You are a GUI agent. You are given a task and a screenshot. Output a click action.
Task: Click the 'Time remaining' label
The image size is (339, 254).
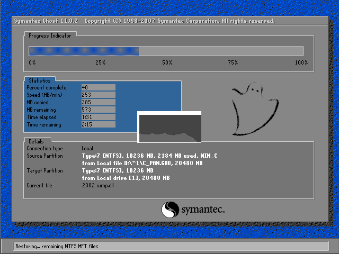coord(44,125)
